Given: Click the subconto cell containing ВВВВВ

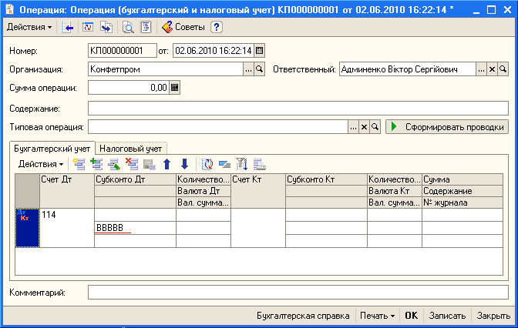Looking at the screenshot, I should pos(135,228).
